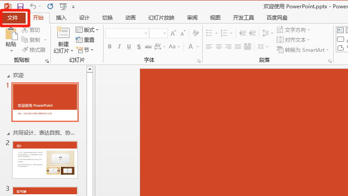The width and height of the screenshot is (348, 196).
Task: Click the Text Direction (文字方向) button
Action: click(294, 30)
